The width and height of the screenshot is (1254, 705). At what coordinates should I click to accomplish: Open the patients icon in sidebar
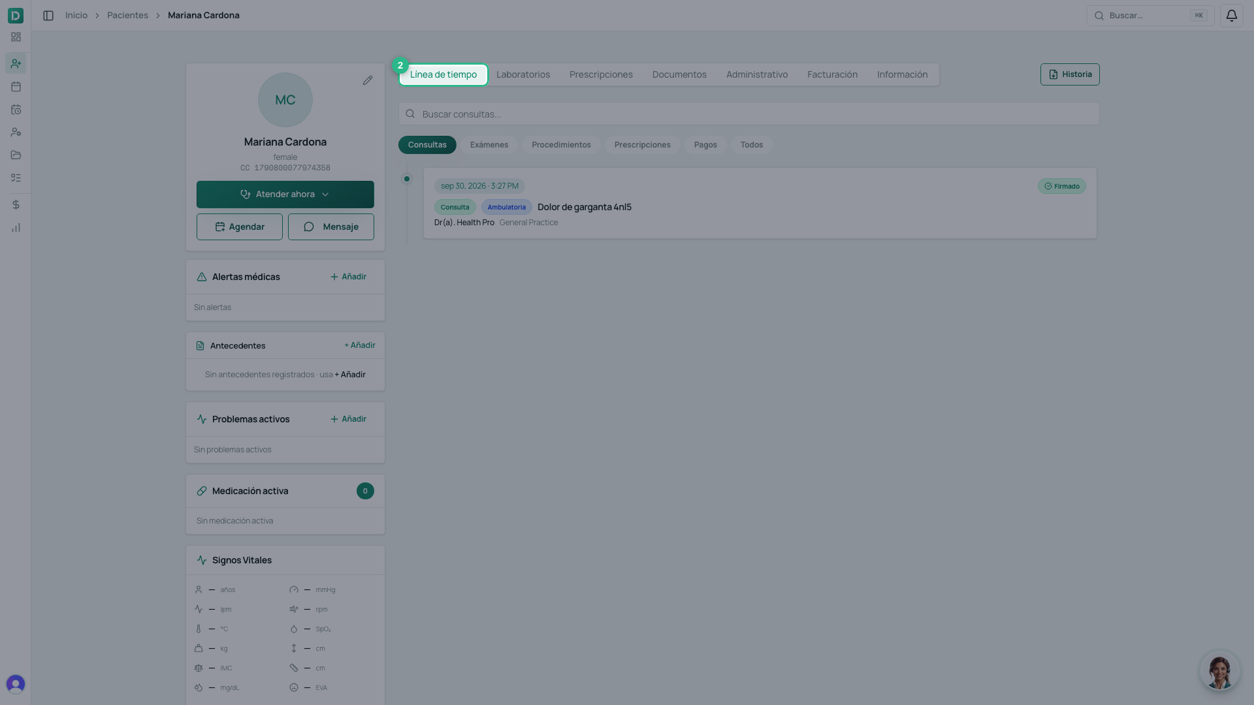(16, 63)
